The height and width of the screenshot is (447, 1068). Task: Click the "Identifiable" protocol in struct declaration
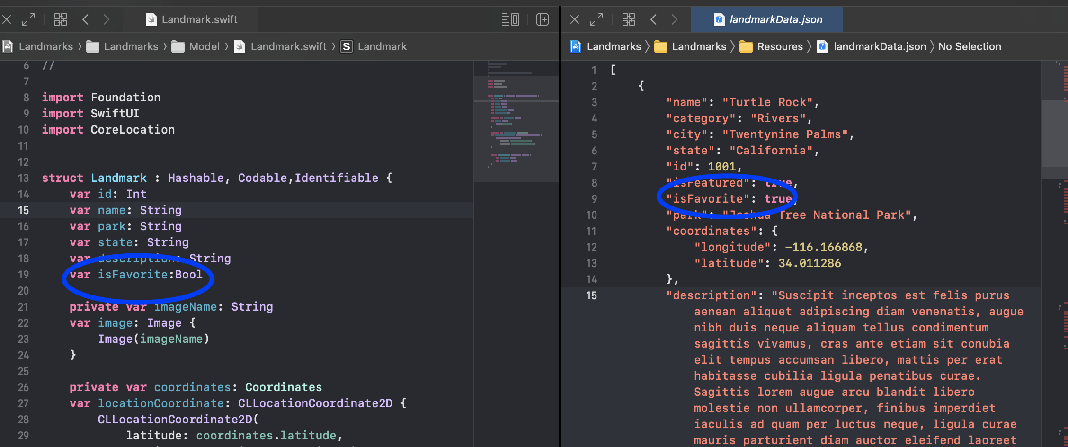click(x=337, y=178)
